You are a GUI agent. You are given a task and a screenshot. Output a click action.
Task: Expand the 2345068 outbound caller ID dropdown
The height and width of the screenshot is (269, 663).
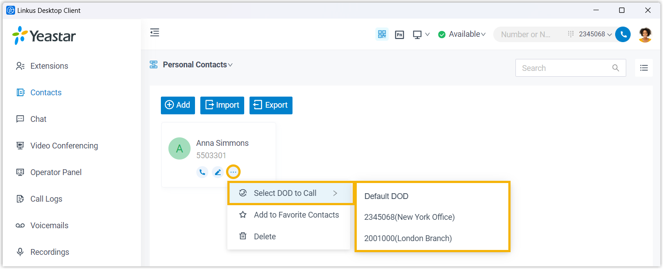pos(596,34)
